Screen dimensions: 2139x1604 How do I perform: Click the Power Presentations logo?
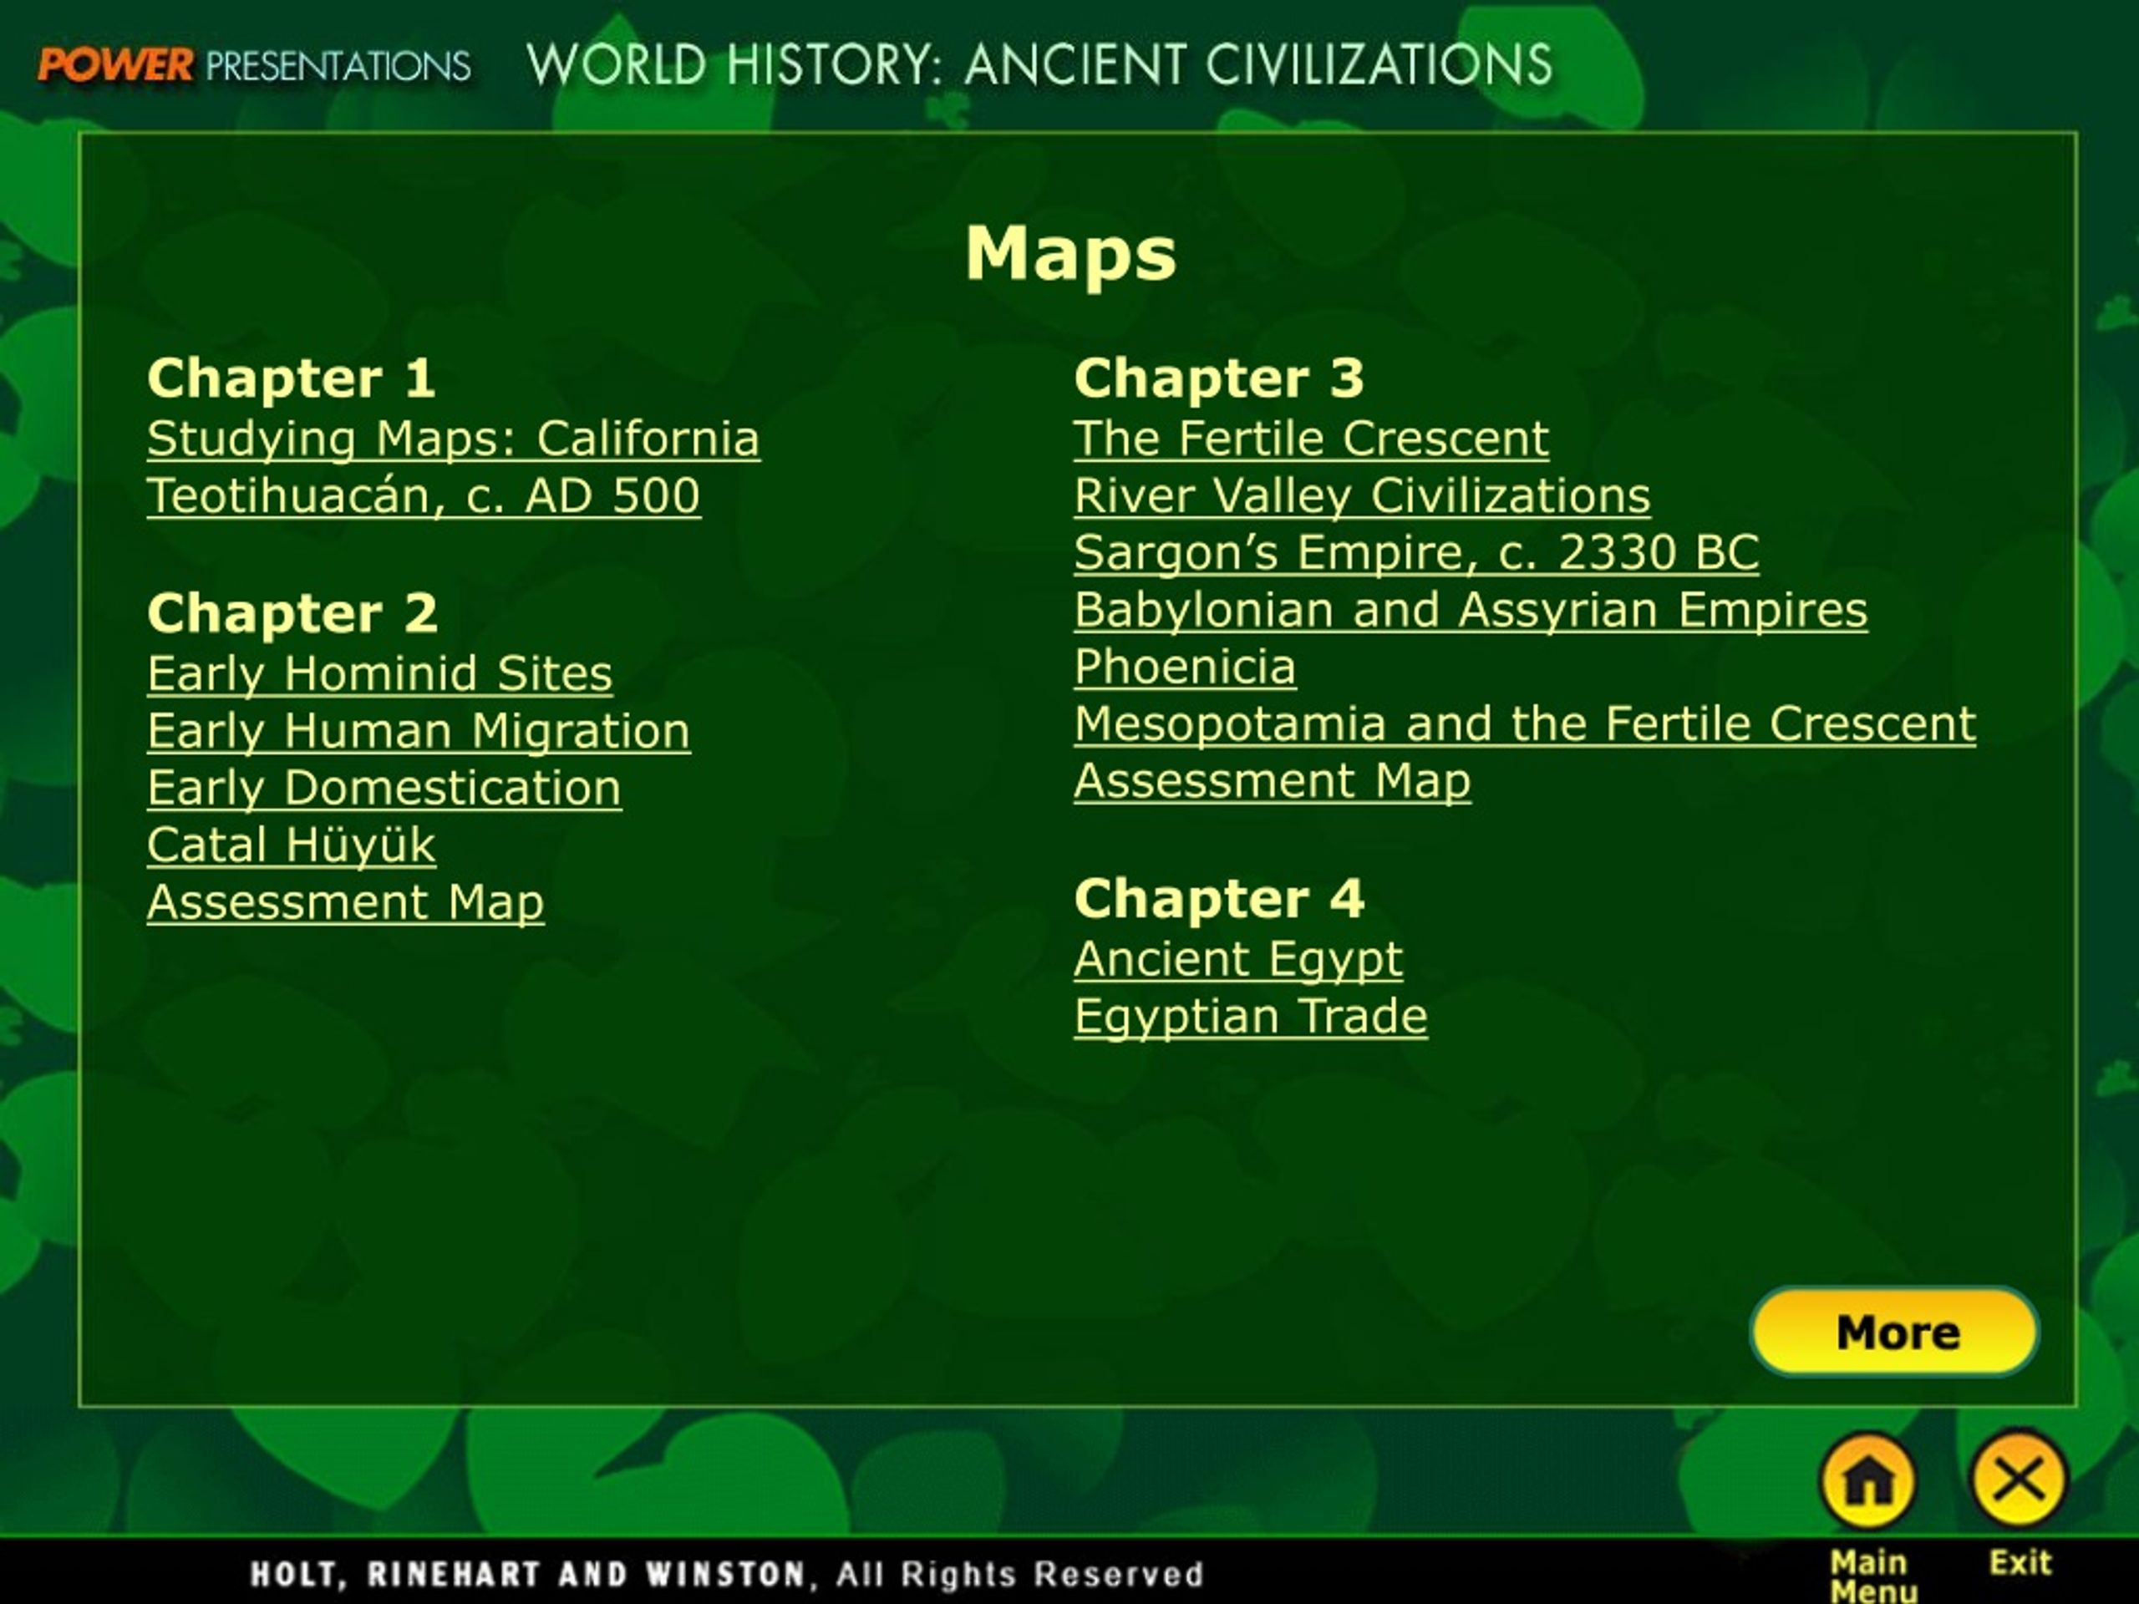tap(254, 66)
